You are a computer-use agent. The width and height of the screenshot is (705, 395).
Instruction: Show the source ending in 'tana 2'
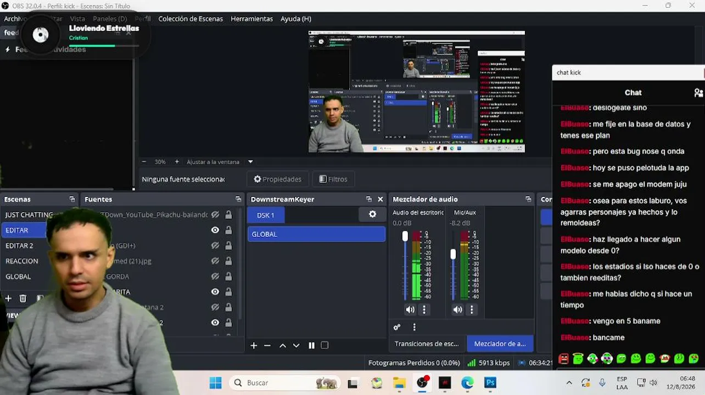point(215,307)
